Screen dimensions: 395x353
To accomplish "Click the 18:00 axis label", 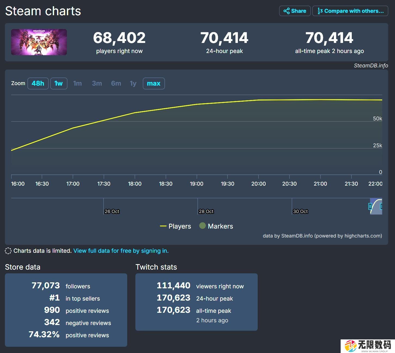I will pos(135,184).
